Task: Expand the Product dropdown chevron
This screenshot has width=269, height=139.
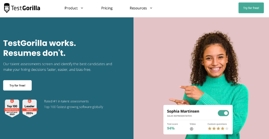Action: 82,8
